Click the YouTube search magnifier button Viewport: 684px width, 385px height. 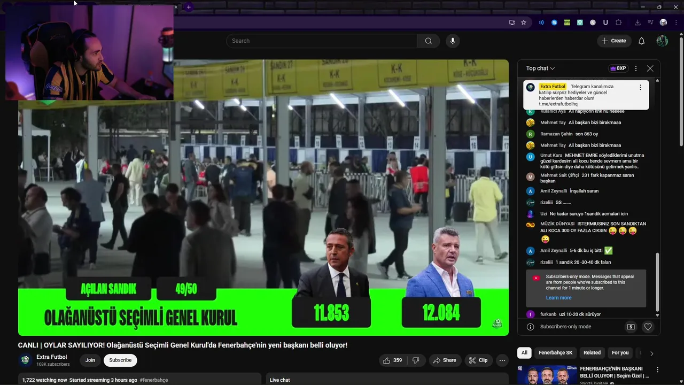coord(429,41)
